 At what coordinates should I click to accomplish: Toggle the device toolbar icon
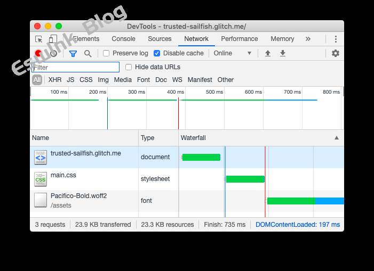(53, 39)
